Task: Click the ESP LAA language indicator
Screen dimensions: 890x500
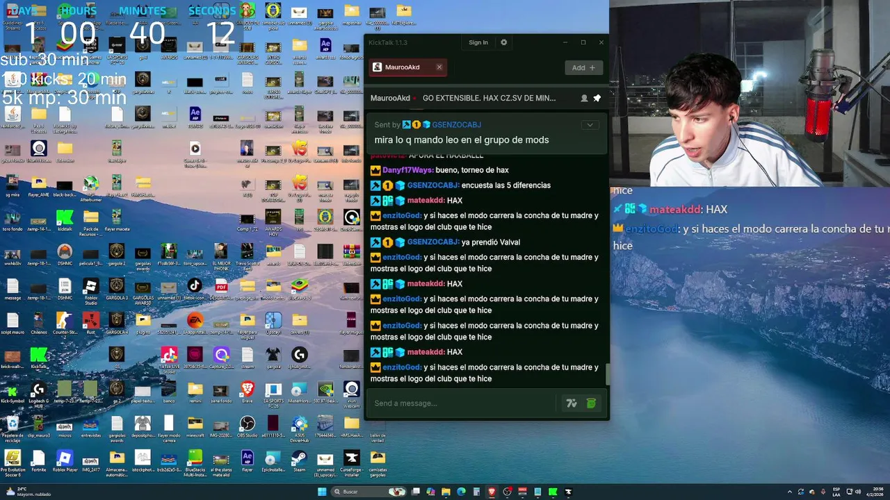Action: (837, 492)
